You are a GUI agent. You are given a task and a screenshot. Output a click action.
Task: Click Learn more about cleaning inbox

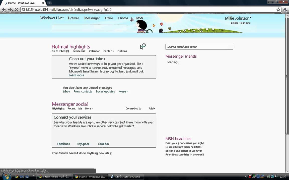click(x=76, y=75)
